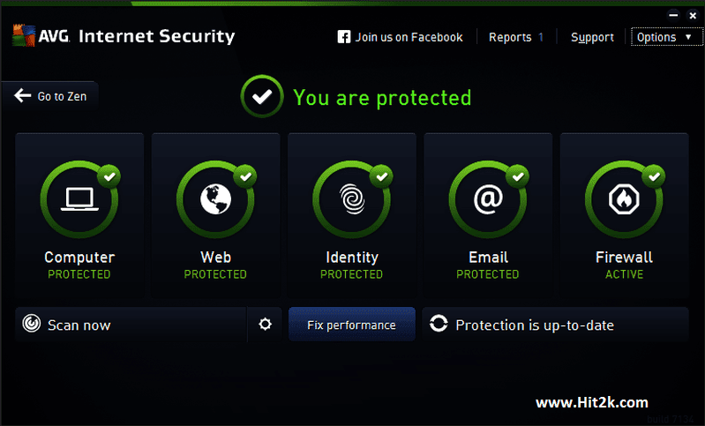This screenshot has height=426, width=705.
Task: Click the Computer laptop icon
Action: point(79,201)
